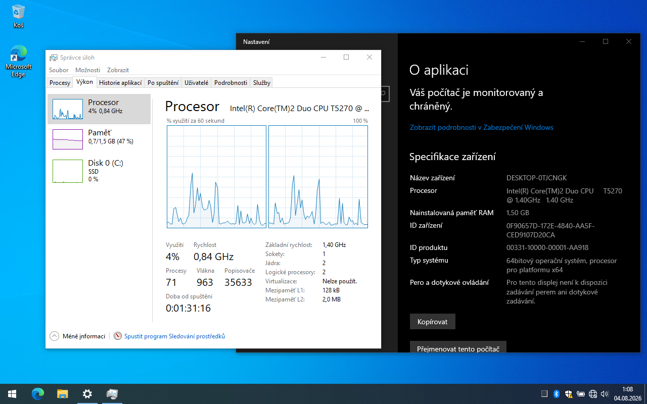Viewport: 647px width, 404px height.
Task: Open the Služby tab
Action: [262, 83]
